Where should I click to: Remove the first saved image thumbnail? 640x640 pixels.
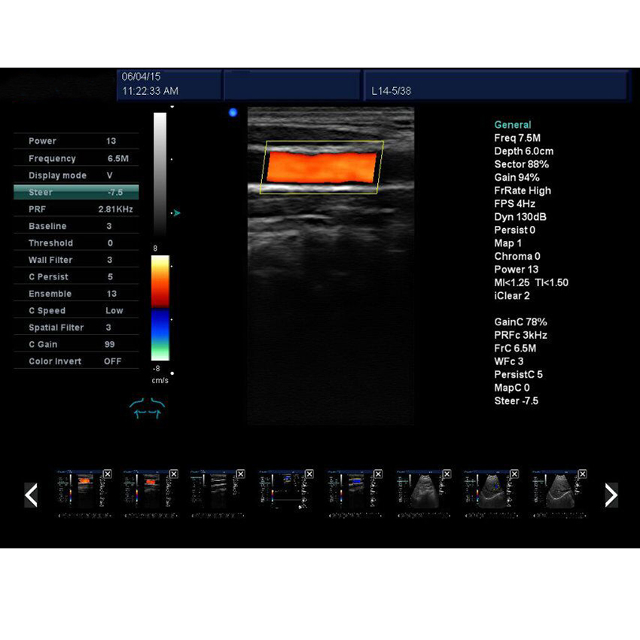click(x=108, y=474)
